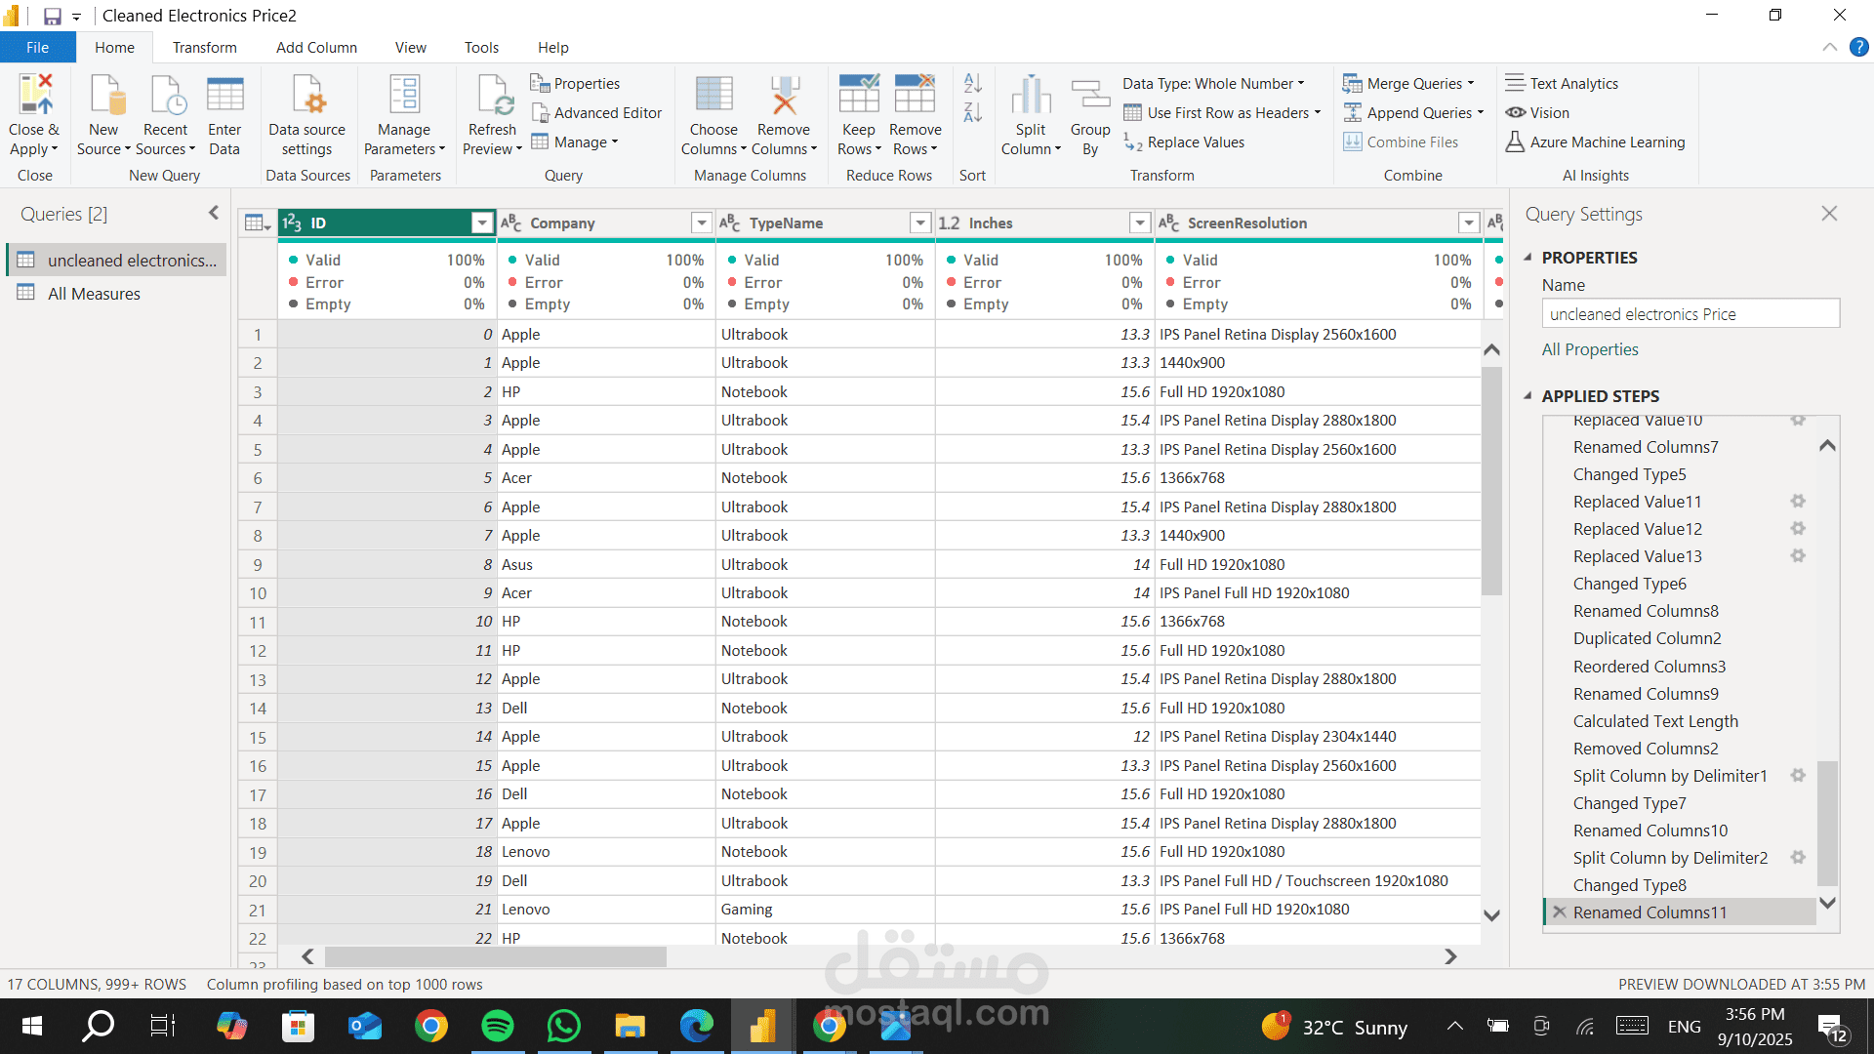Open settings gear for Replaced Value11

coord(1798,501)
